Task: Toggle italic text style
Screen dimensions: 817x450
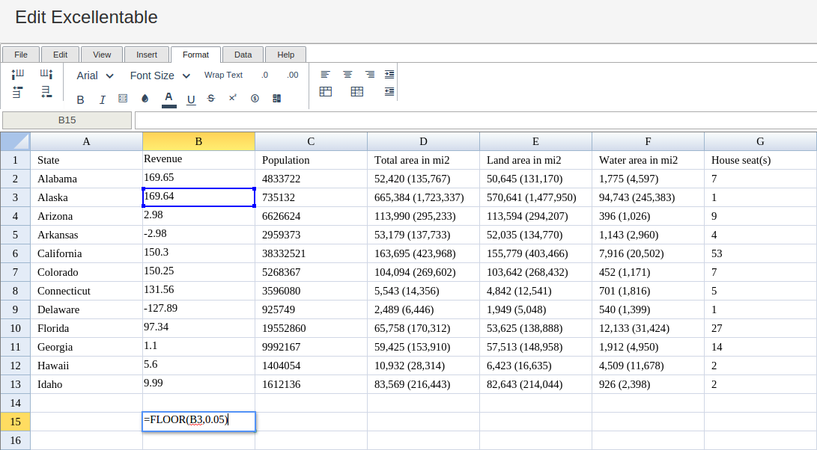Action: [103, 99]
